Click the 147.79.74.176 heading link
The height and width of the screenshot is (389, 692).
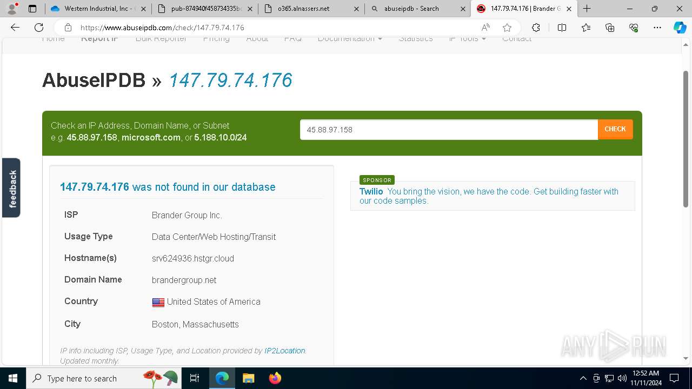pyautogui.click(x=230, y=81)
